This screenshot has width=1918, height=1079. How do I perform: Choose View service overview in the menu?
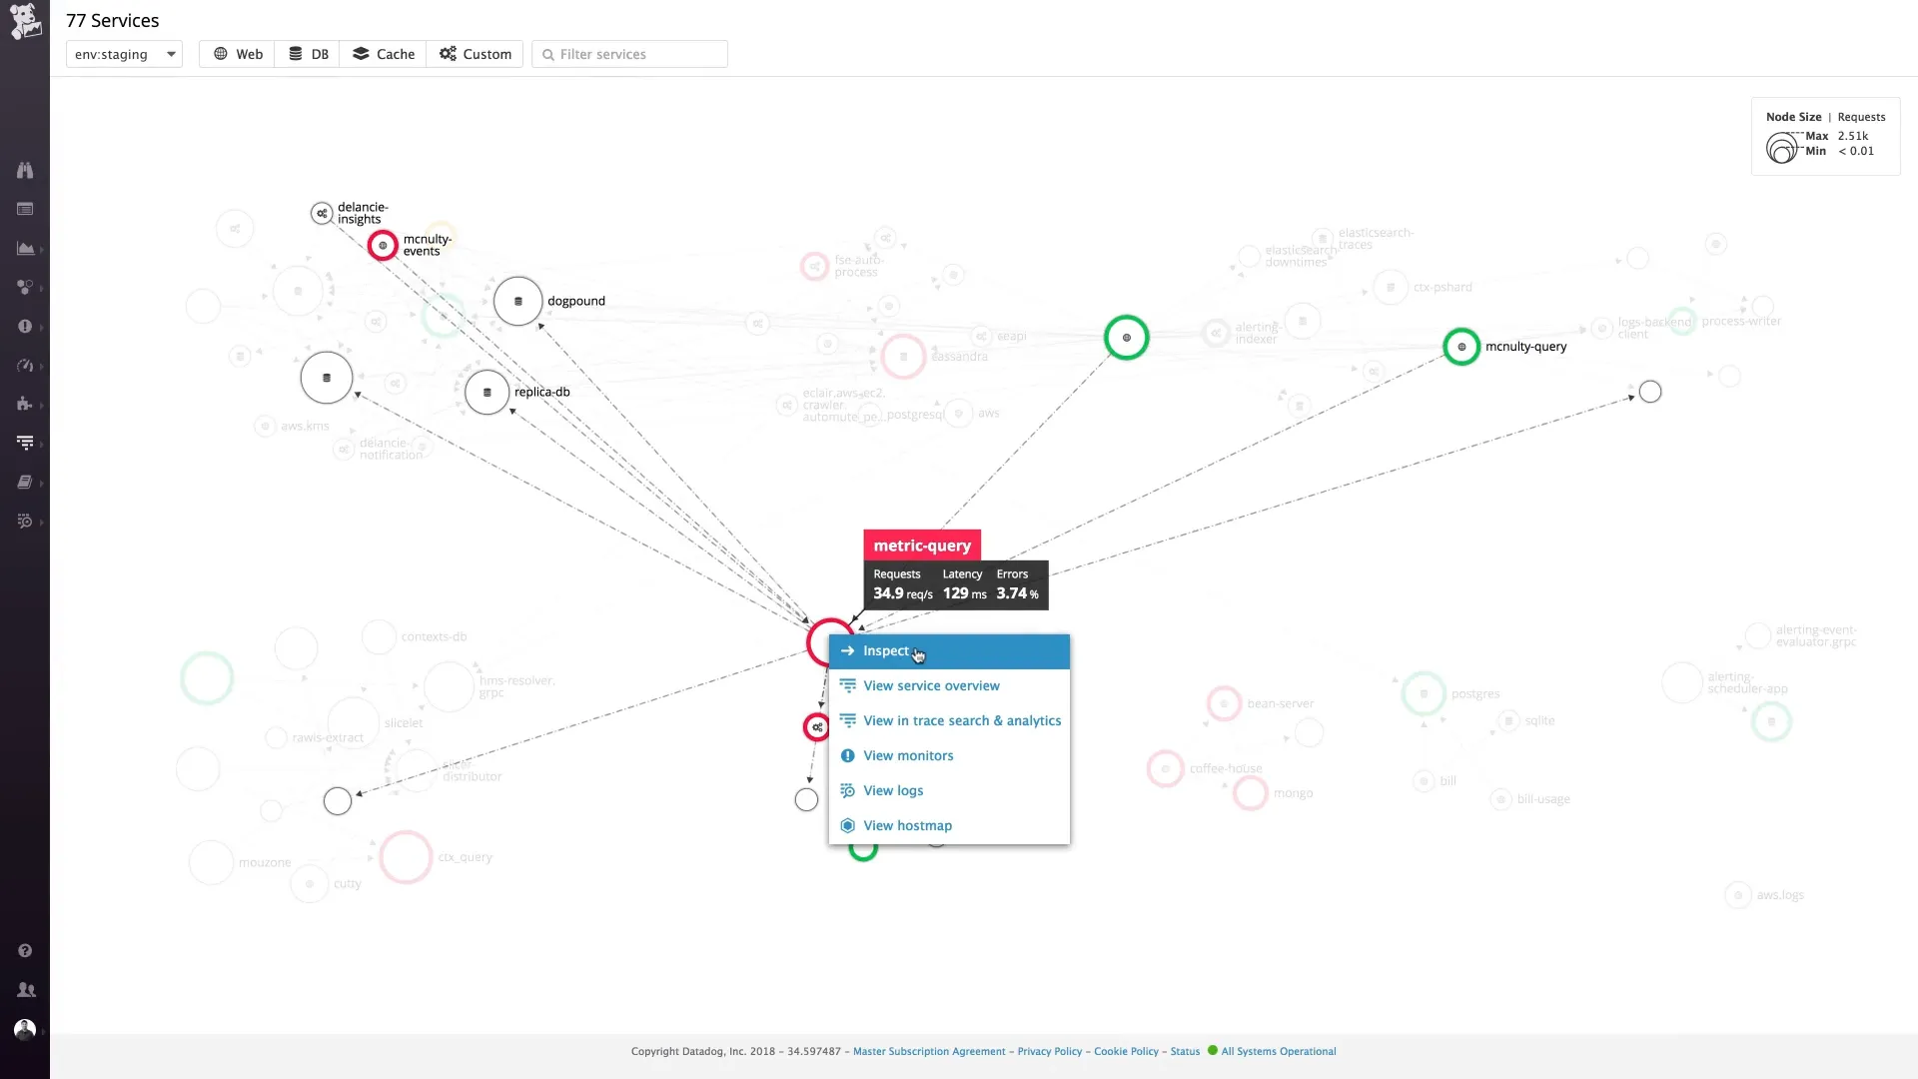pyautogui.click(x=931, y=685)
